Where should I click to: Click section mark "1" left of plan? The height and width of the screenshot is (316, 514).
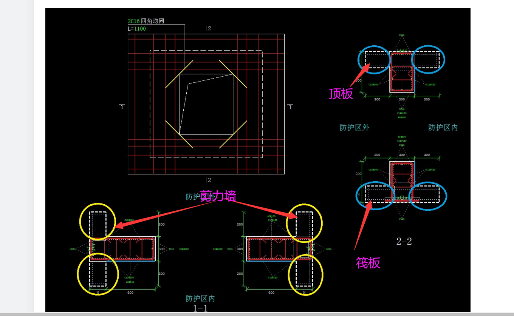pyautogui.click(x=122, y=107)
